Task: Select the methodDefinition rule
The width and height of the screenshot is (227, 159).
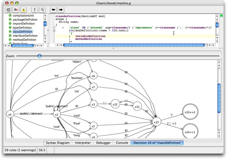Action: click(x=25, y=40)
